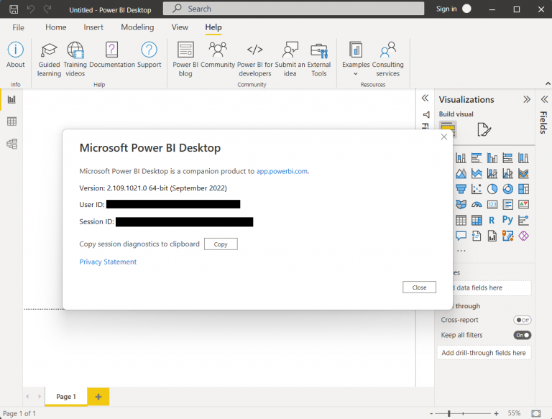552x419 pixels.
Task: Toggle the Cross-report switch
Action: pyautogui.click(x=522, y=320)
